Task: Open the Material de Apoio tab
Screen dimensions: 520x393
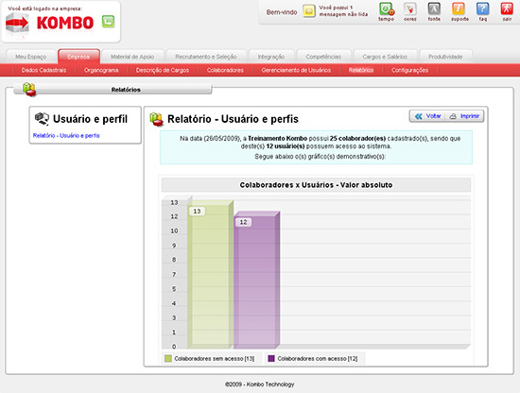Action: click(x=132, y=57)
